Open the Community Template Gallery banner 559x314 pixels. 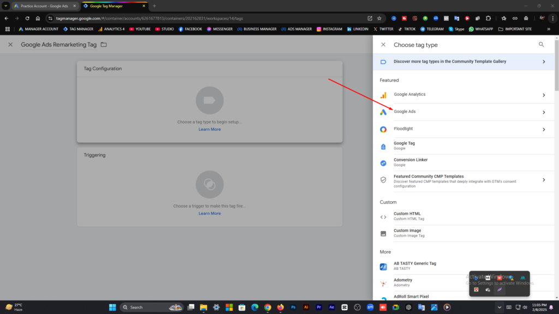tap(463, 62)
